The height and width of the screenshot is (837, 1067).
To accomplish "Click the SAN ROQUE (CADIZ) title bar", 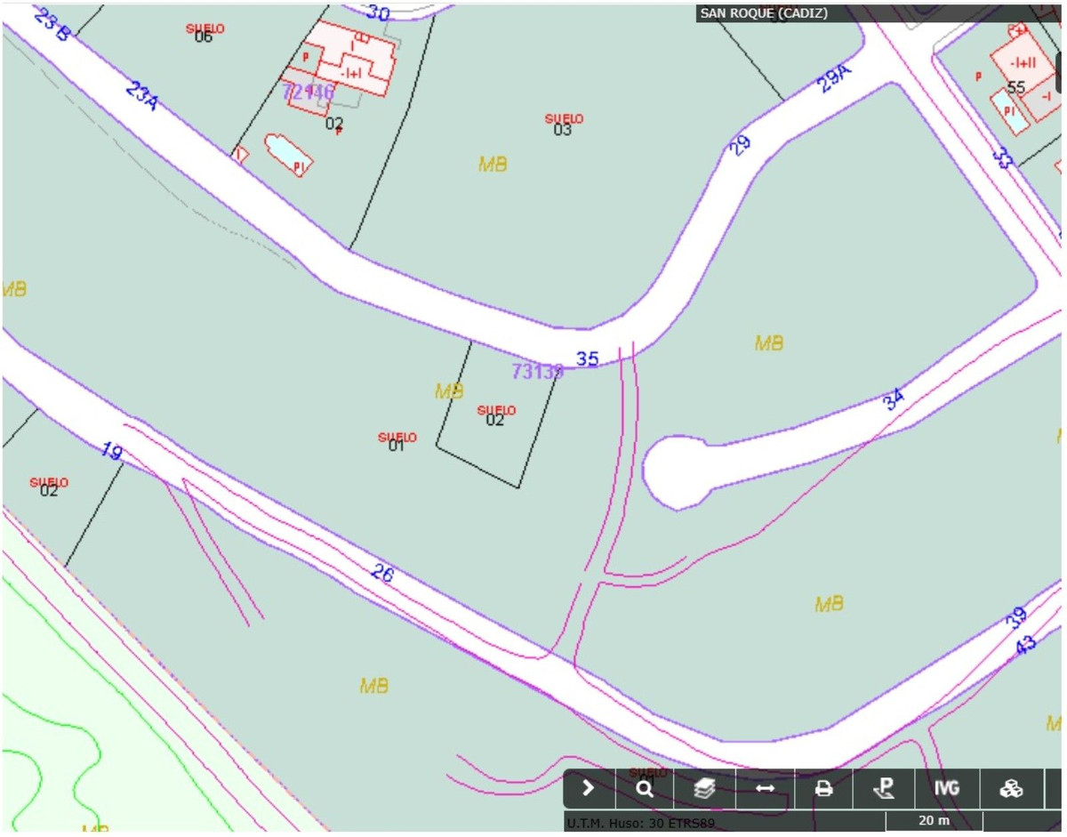I will 764,13.
